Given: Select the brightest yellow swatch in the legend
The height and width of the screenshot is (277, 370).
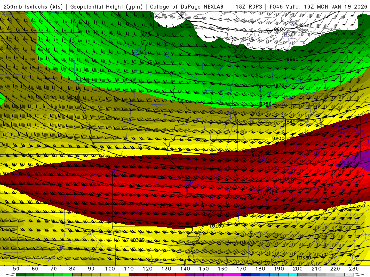Looking at the screenshot, I should (124, 275).
